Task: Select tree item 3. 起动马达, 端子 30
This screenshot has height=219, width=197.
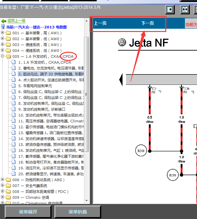Action: [x=51, y=74]
